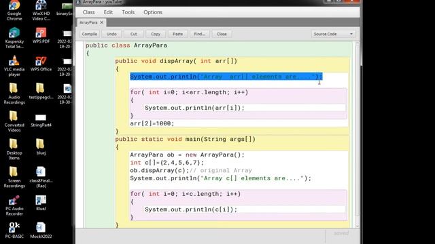Open Desktop Items folder
This screenshot has height=244, width=435.
pos(14,149)
